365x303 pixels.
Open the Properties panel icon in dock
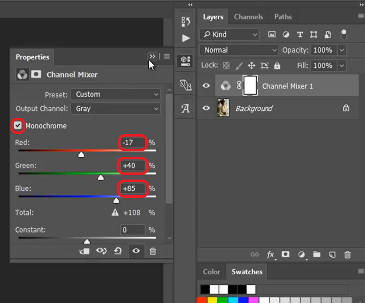tap(185, 61)
